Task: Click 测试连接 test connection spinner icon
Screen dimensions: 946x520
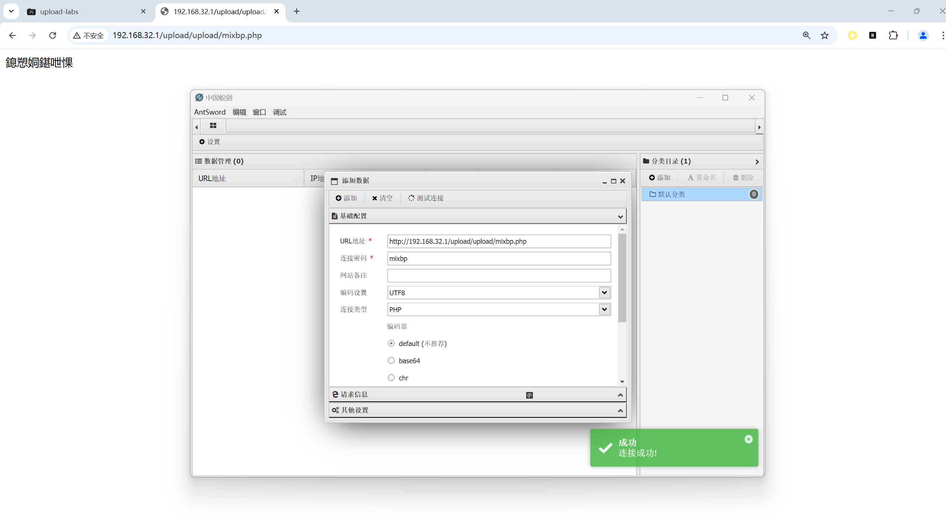Action: pyautogui.click(x=411, y=198)
